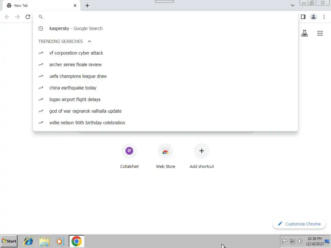Close the New Tab tab
Screen dimensions: 331x248
75,6
